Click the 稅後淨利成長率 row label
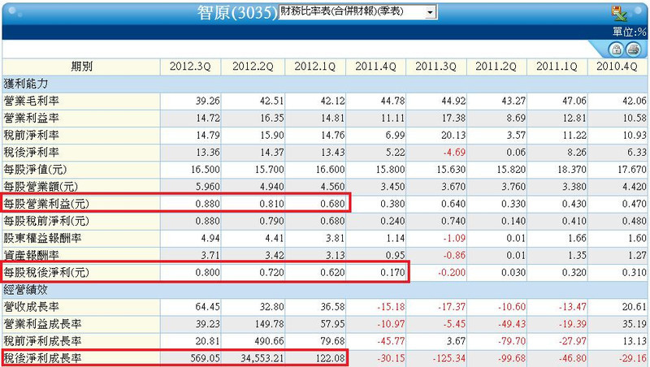 [43, 358]
